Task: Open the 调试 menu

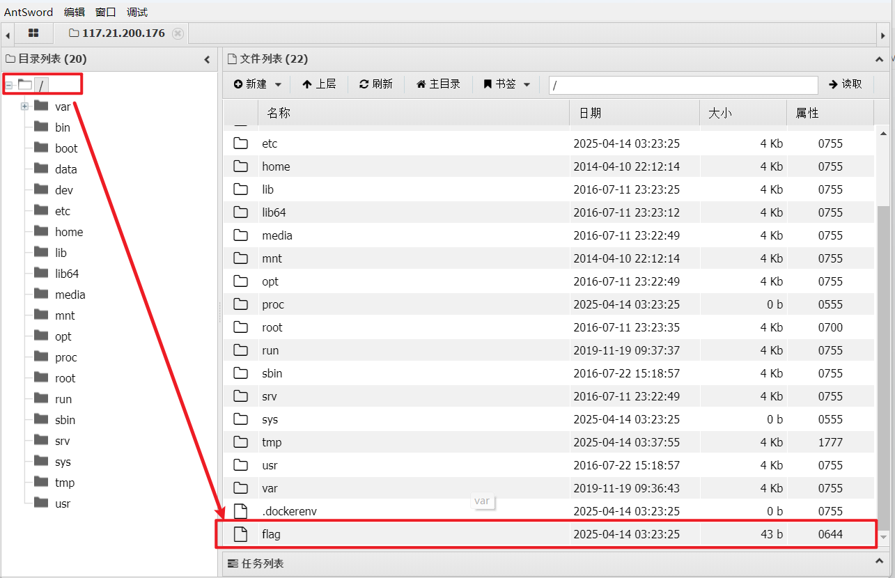Action: [x=137, y=12]
